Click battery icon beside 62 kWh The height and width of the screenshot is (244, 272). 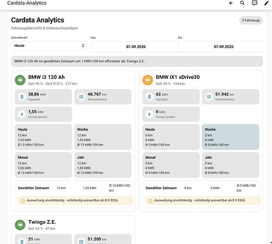149,97
